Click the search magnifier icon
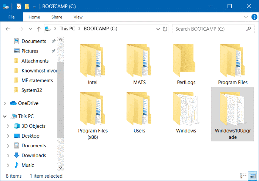The image size is (259, 181). tap(248, 29)
